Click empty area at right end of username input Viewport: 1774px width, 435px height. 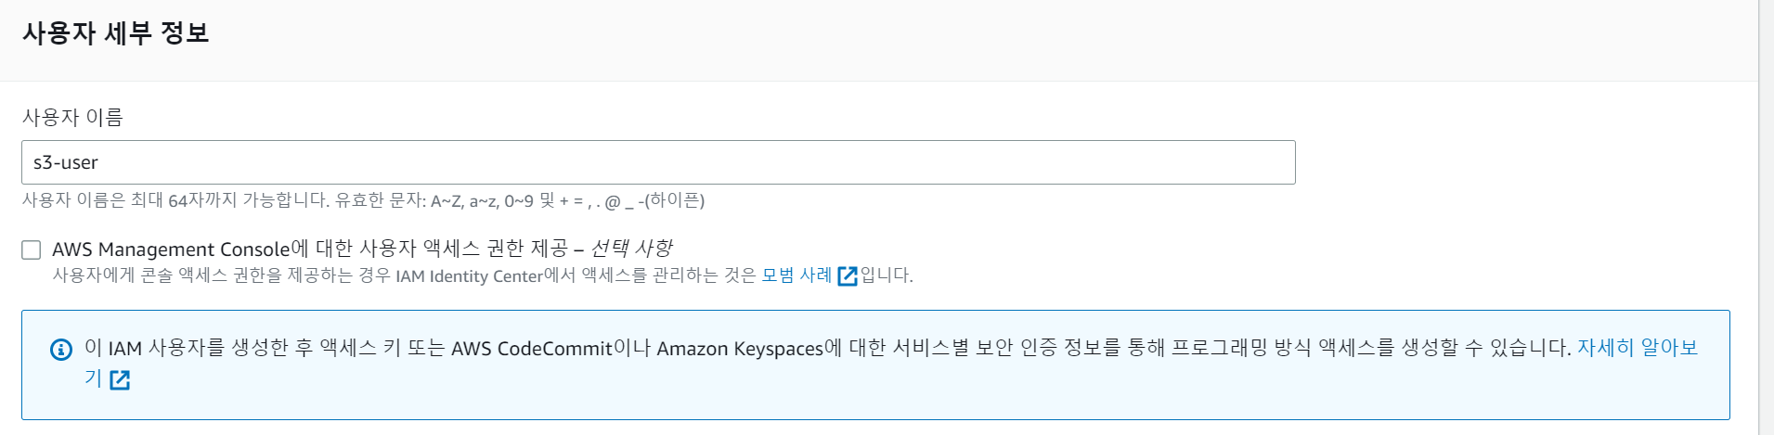tap(1207, 162)
